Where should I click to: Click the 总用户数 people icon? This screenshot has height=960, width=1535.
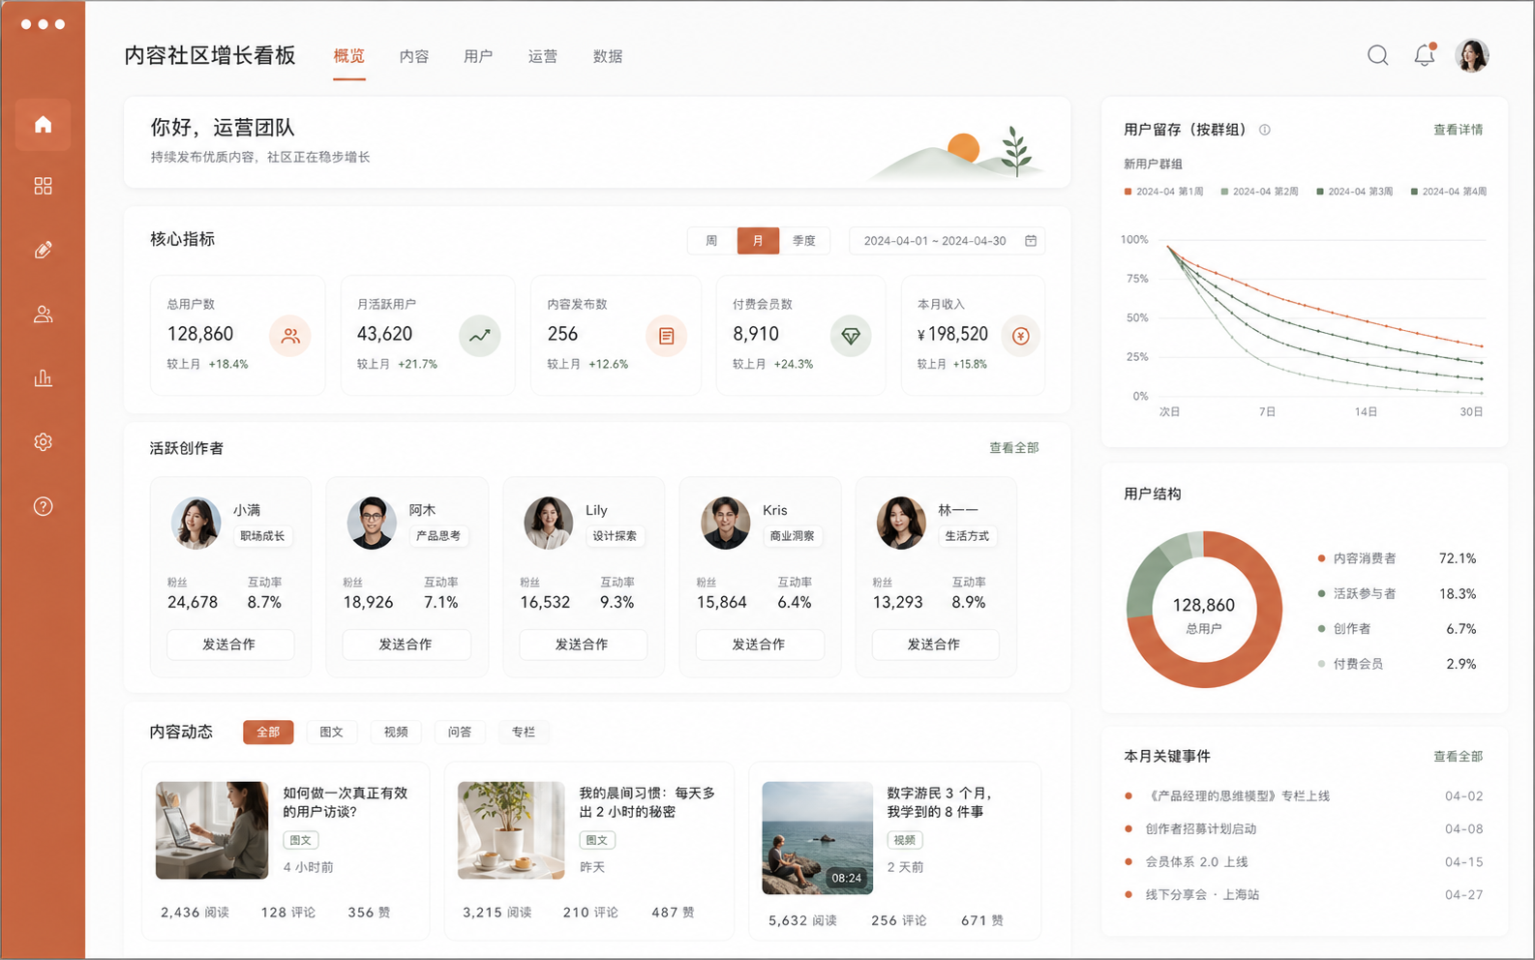coord(290,336)
